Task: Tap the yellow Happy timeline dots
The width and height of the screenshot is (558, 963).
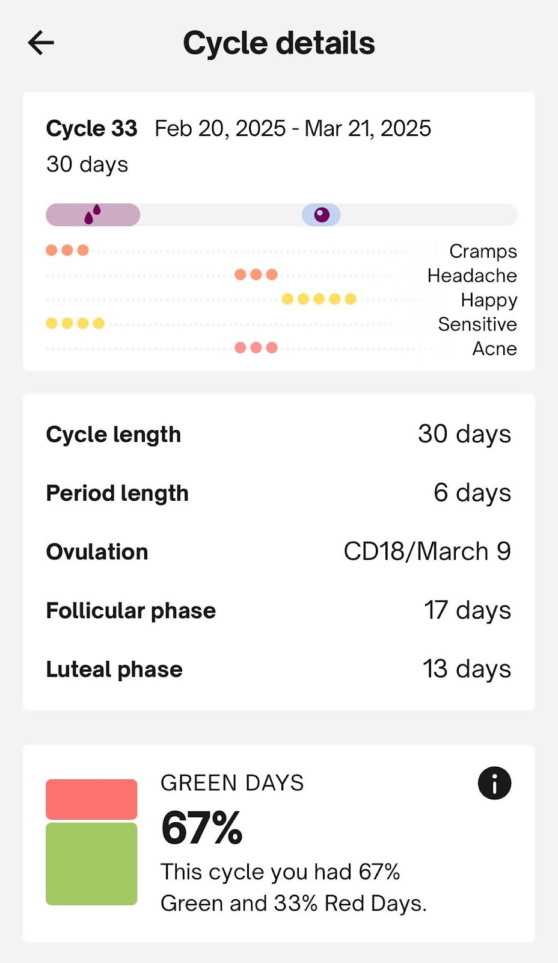Action: click(x=319, y=299)
